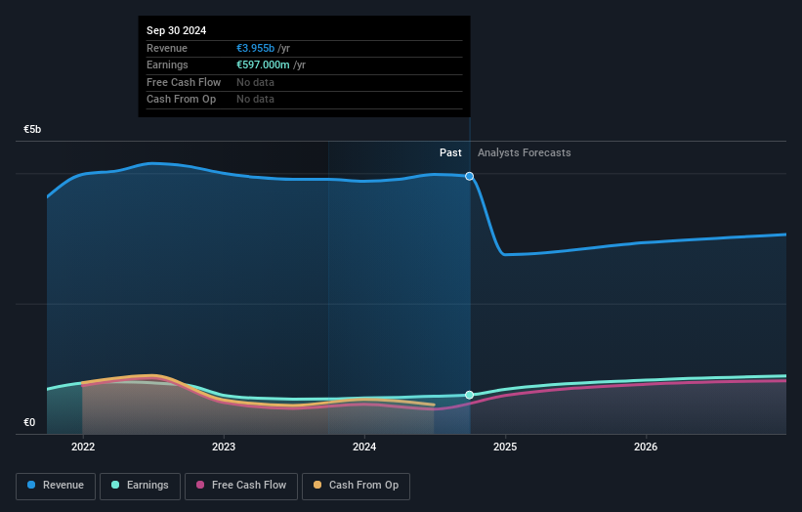Click the 2024 x-axis label
This screenshot has width=802, height=512.
click(364, 448)
